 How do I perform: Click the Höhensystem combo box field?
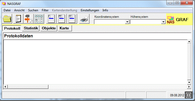coord(148,22)
